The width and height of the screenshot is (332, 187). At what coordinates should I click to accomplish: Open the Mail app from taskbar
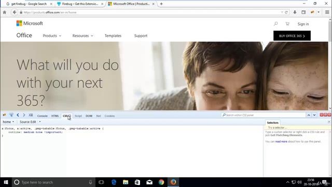tap(149, 182)
